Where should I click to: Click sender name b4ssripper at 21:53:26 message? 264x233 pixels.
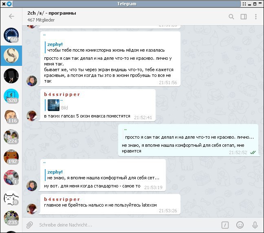pyautogui.click(x=62, y=199)
